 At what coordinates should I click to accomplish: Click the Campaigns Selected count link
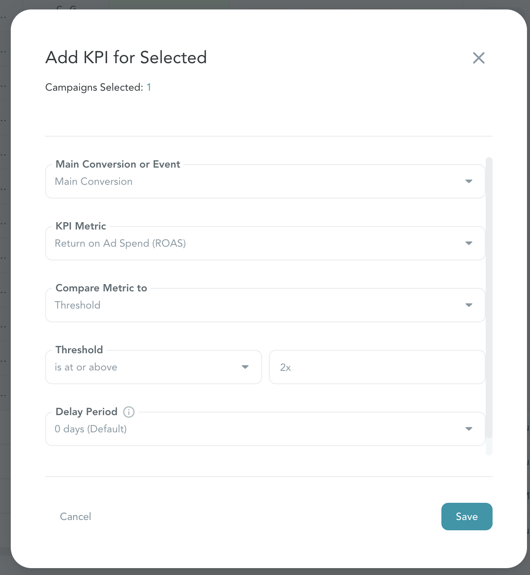pyautogui.click(x=149, y=87)
